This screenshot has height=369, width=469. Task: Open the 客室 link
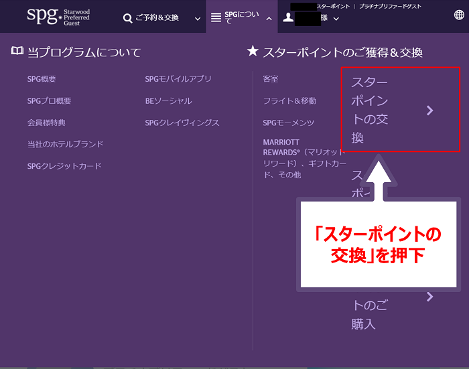pos(271,79)
